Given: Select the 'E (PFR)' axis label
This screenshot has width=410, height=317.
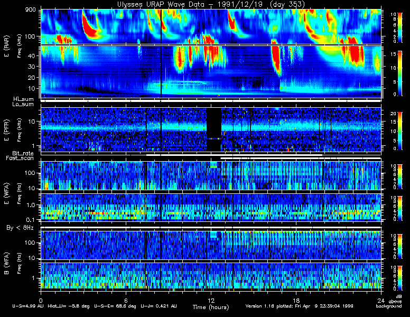Looking at the screenshot, I should coord(6,130).
